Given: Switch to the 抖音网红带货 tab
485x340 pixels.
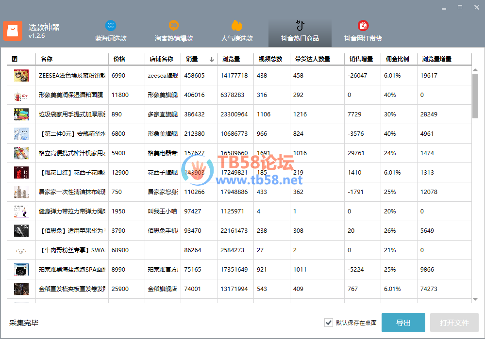Looking at the screenshot, I should 363,32.
